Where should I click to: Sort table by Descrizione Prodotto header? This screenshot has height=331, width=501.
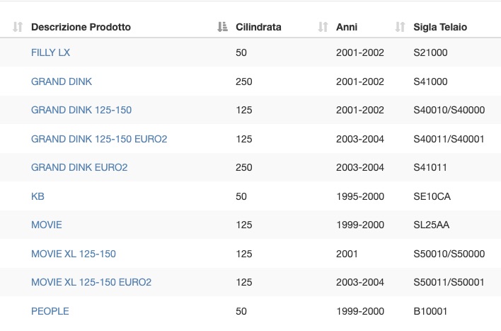(x=81, y=27)
